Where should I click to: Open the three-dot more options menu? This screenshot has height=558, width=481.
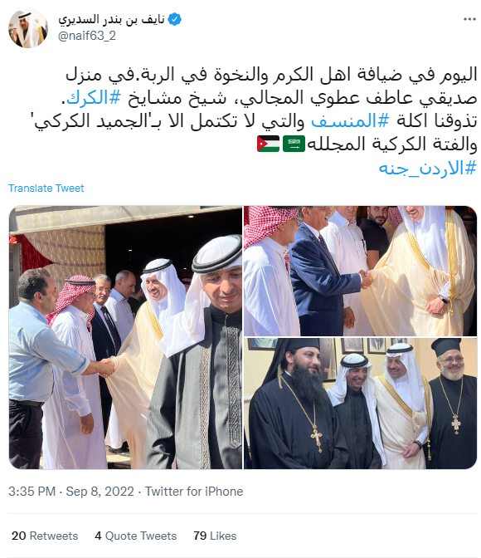pos(469,19)
